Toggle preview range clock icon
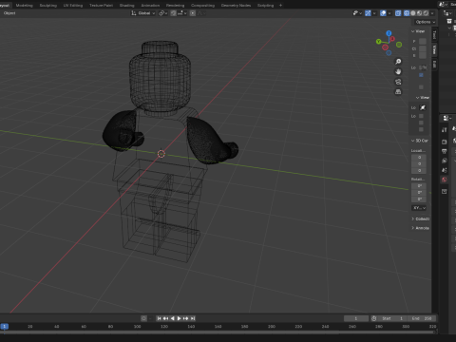 click(374, 318)
